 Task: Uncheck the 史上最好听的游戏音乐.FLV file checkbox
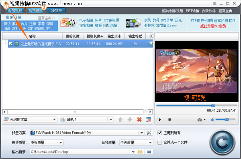coord(10,44)
